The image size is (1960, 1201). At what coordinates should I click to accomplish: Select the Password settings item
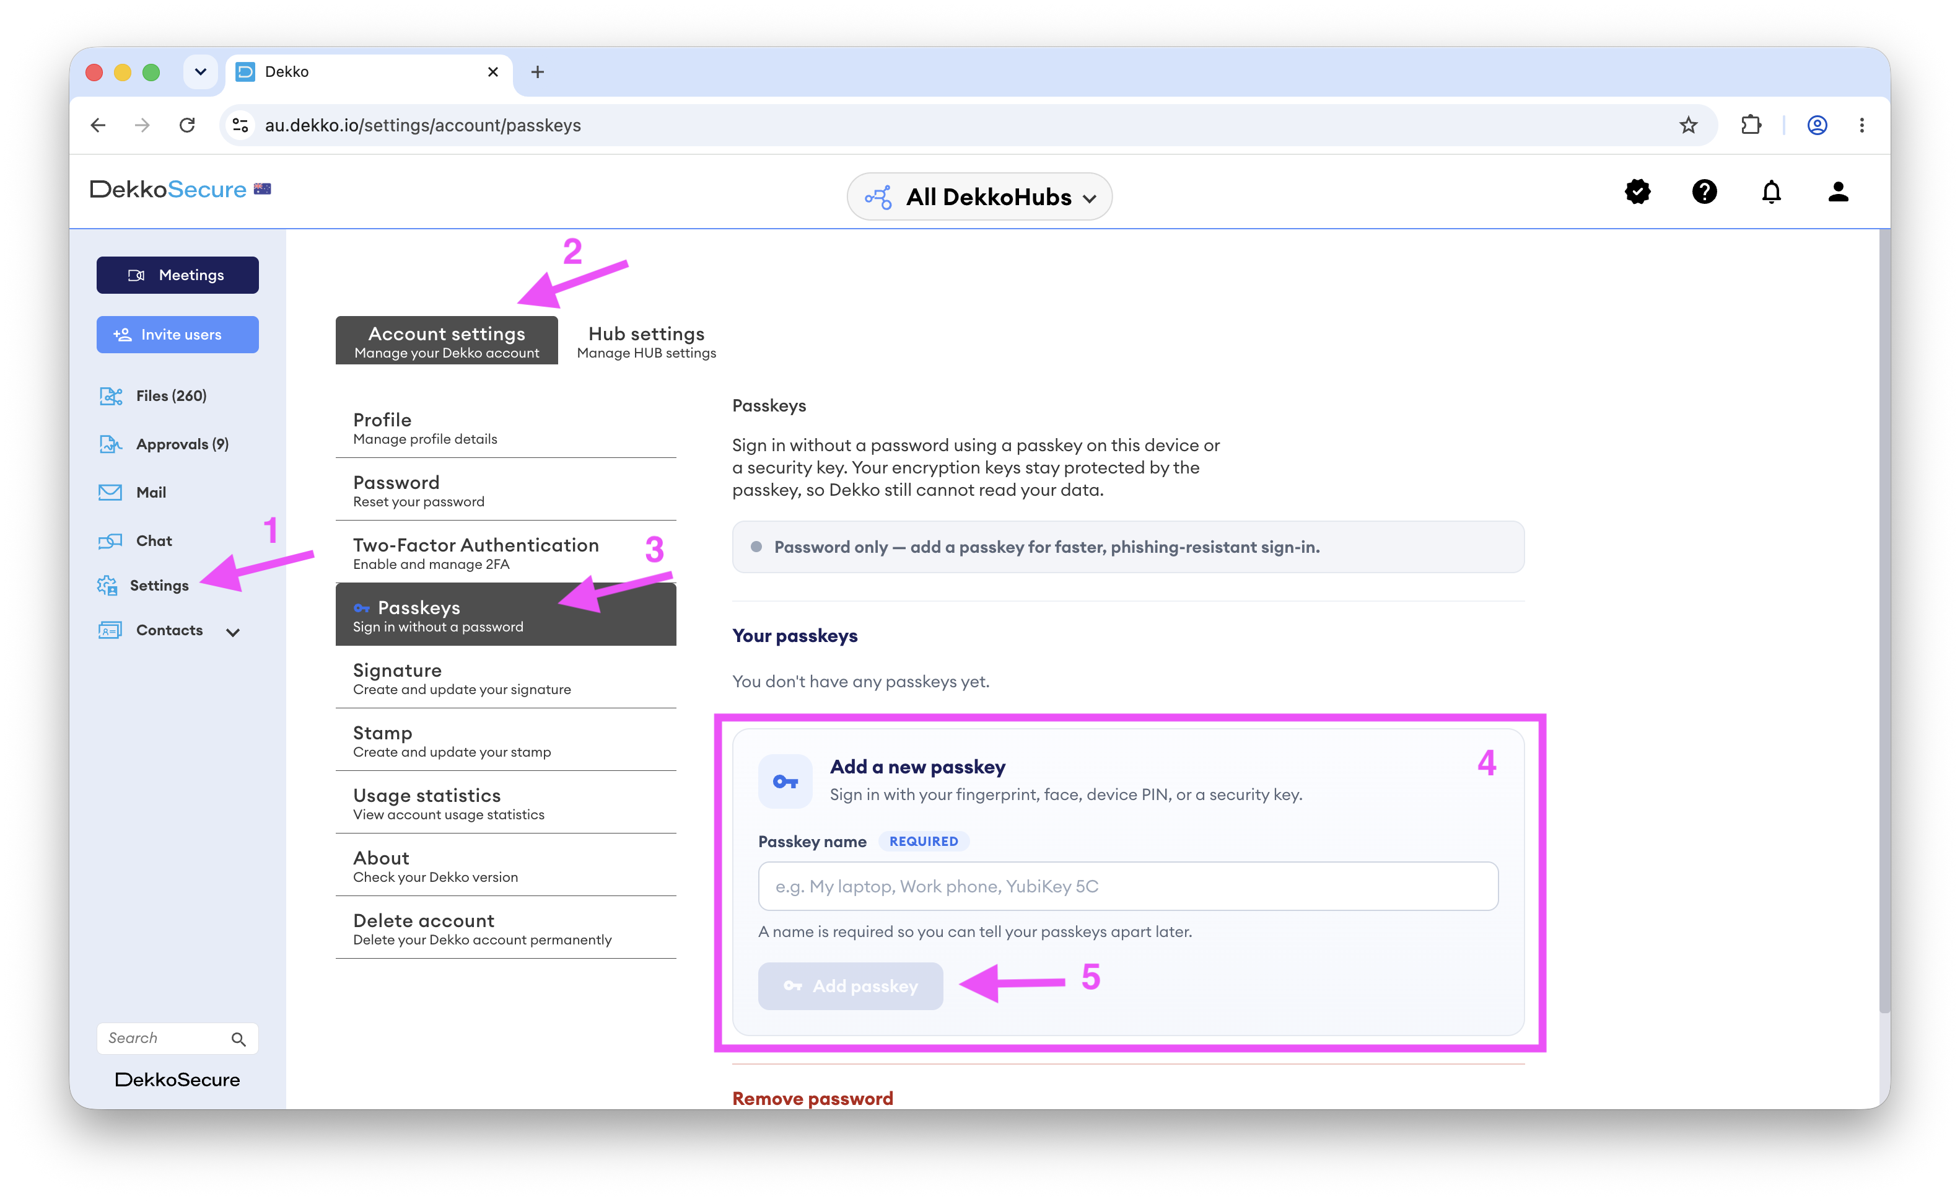pyautogui.click(x=506, y=490)
